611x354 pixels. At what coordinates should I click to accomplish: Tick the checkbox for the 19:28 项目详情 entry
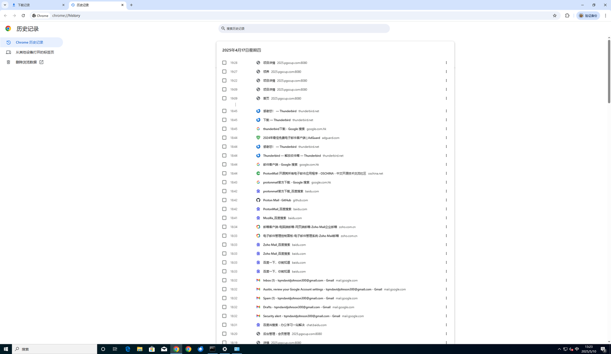[x=224, y=62]
